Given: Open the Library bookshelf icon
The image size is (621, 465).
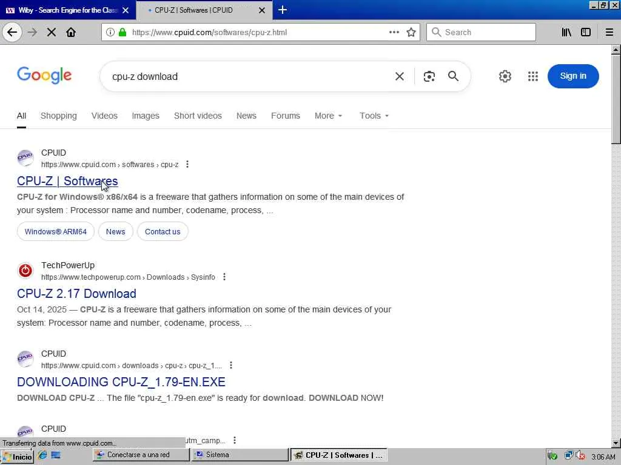Looking at the screenshot, I should pyautogui.click(x=566, y=32).
